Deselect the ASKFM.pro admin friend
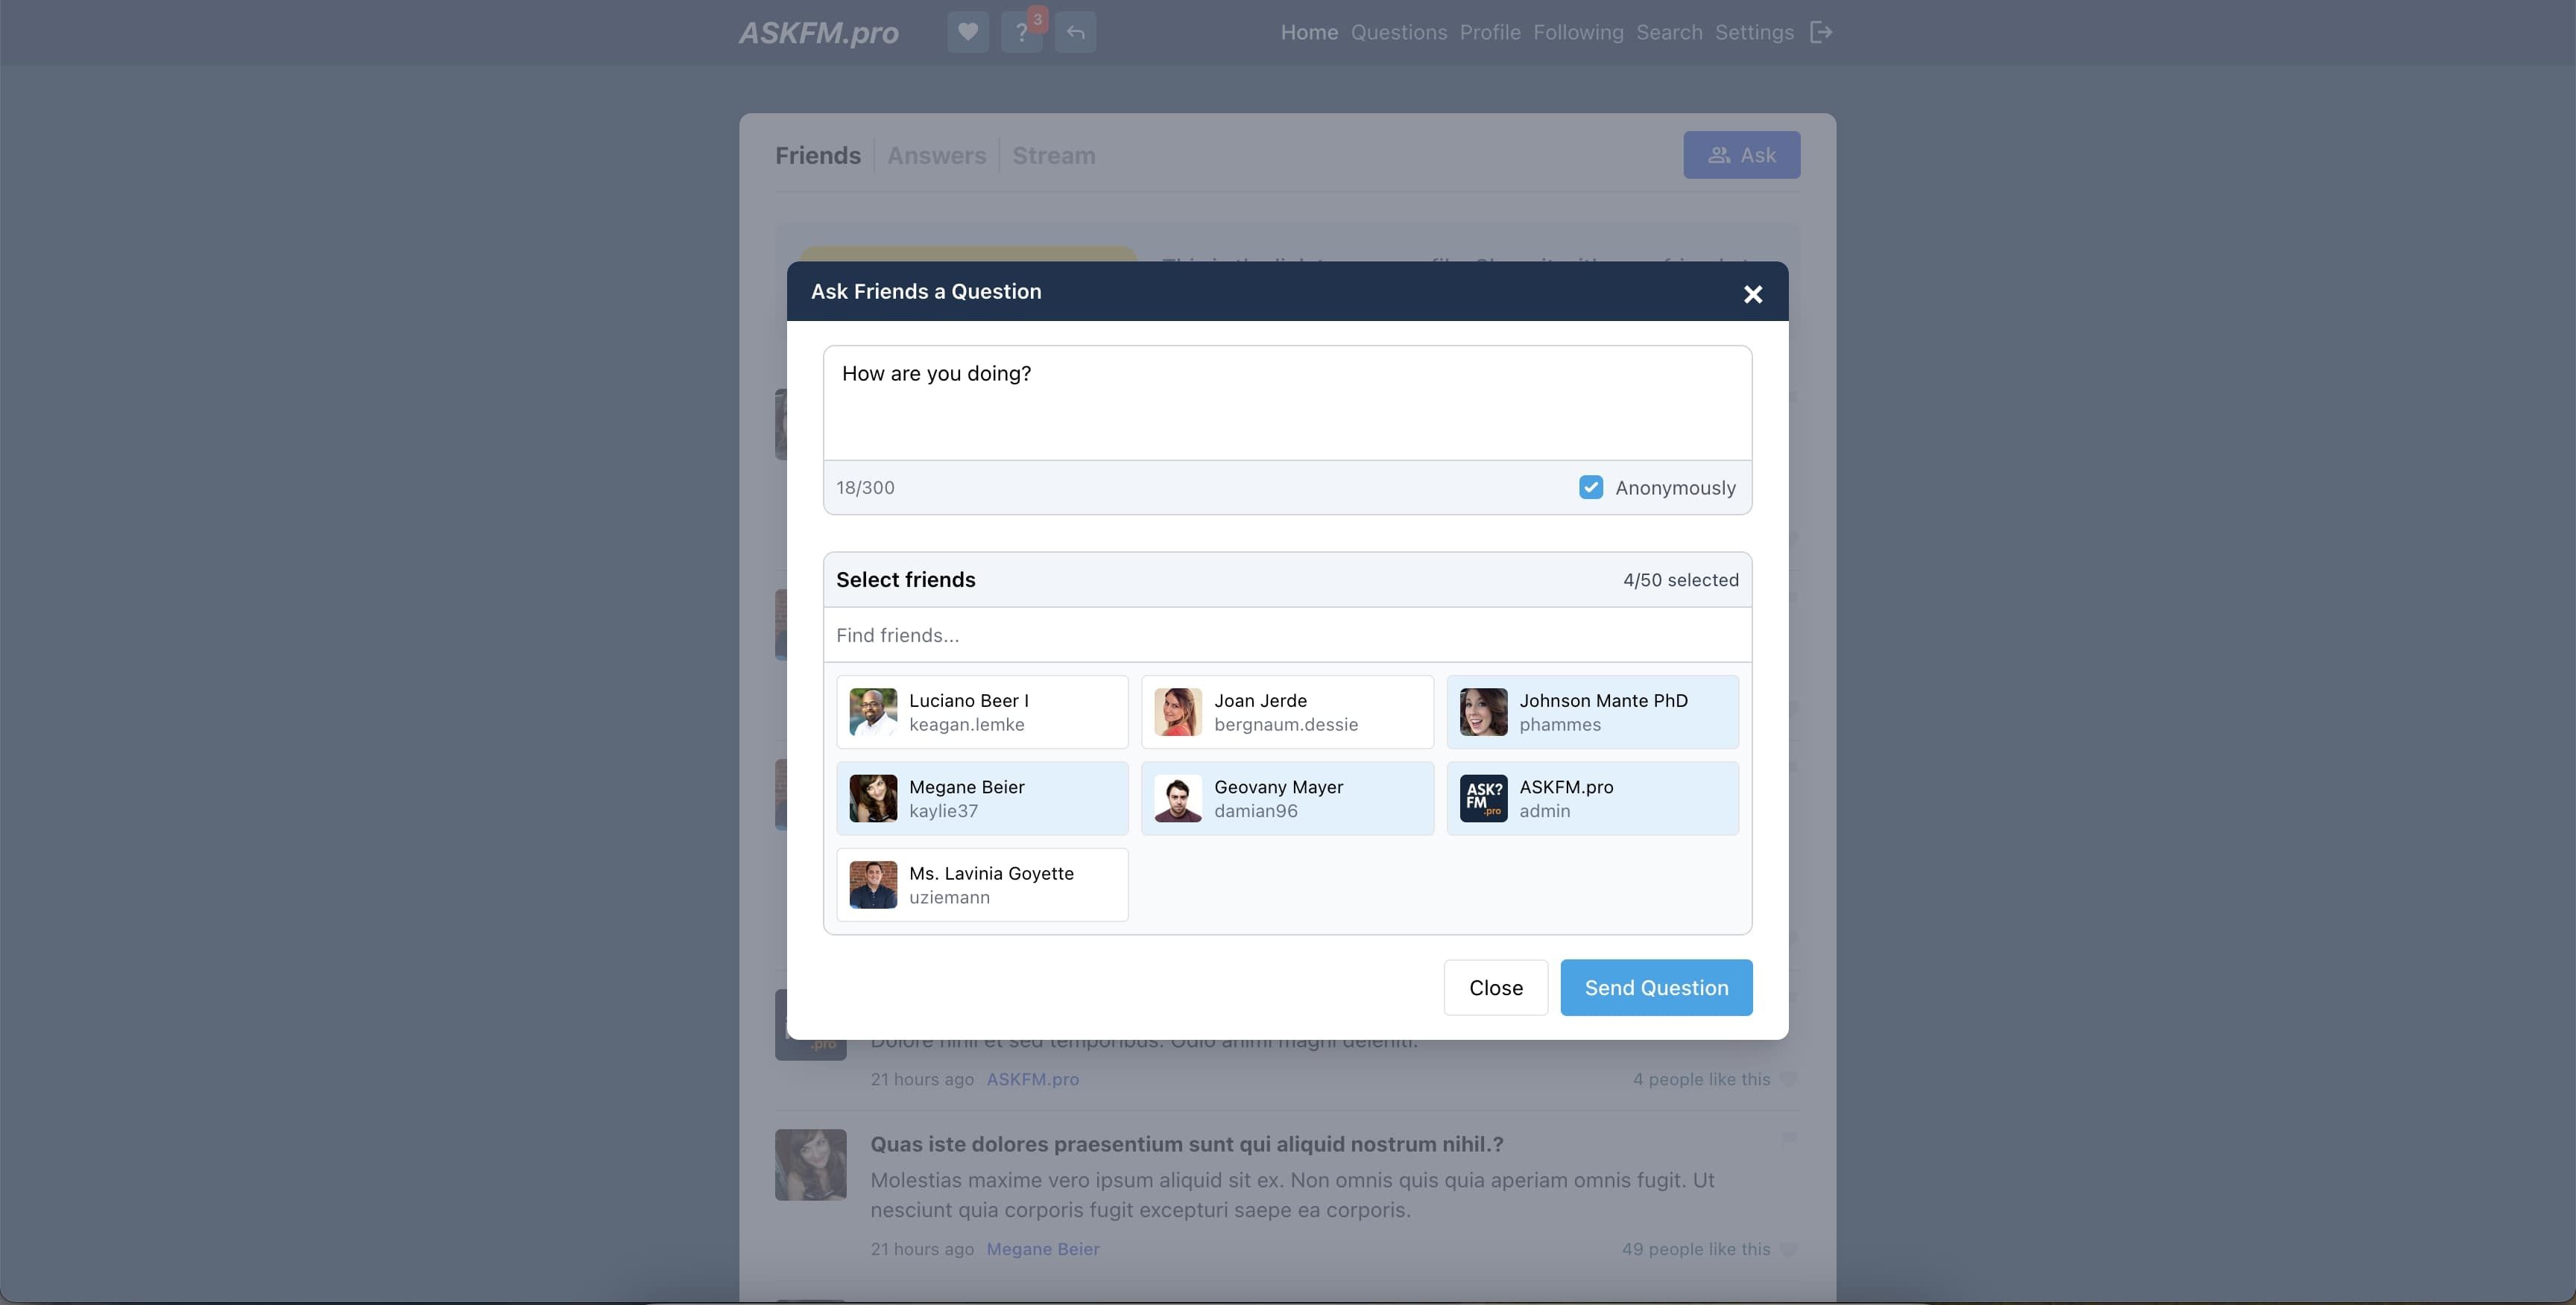Image resolution: width=2576 pixels, height=1305 pixels. [1592, 798]
